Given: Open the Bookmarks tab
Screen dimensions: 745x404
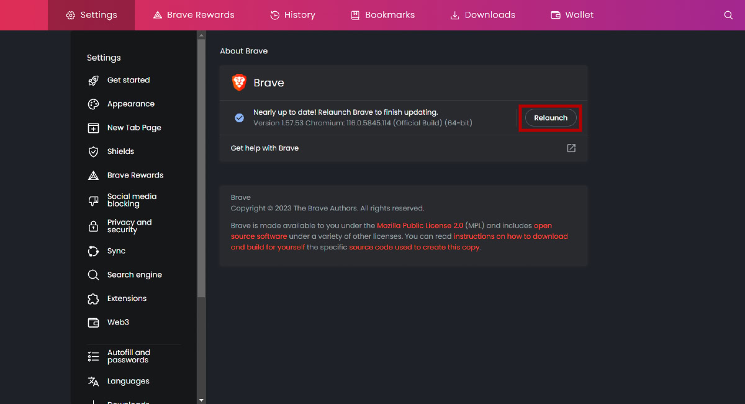Looking at the screenshot, I should tap(382, 15).
